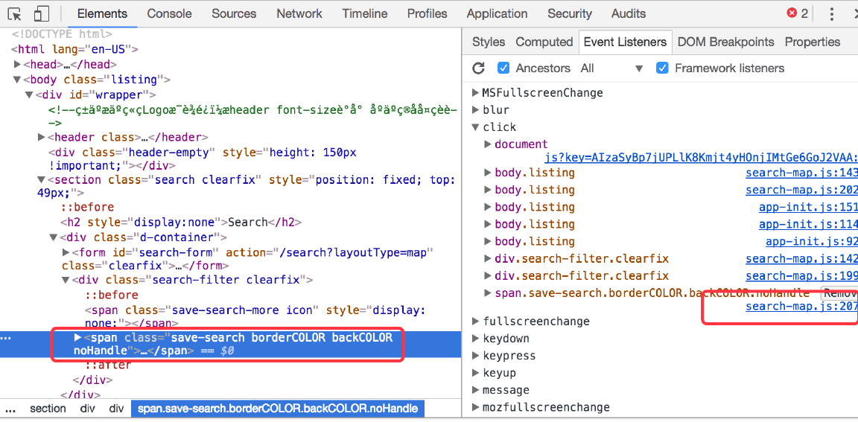Open the Timeline tab
The width and height of the screenshot is (858, 422).
(x=365, y=13)
